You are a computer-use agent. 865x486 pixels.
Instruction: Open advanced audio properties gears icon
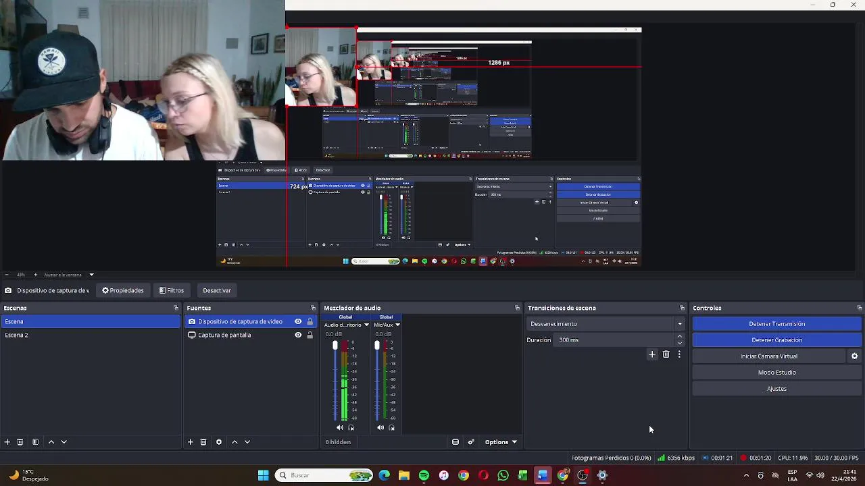(471, 442)
